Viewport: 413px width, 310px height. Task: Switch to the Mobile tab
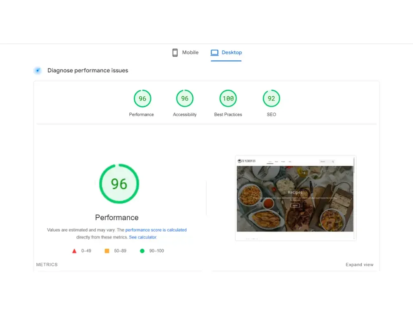coord(185,52)
